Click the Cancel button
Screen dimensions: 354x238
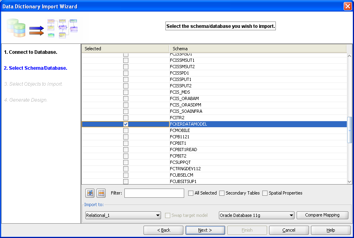coord(289,230)
